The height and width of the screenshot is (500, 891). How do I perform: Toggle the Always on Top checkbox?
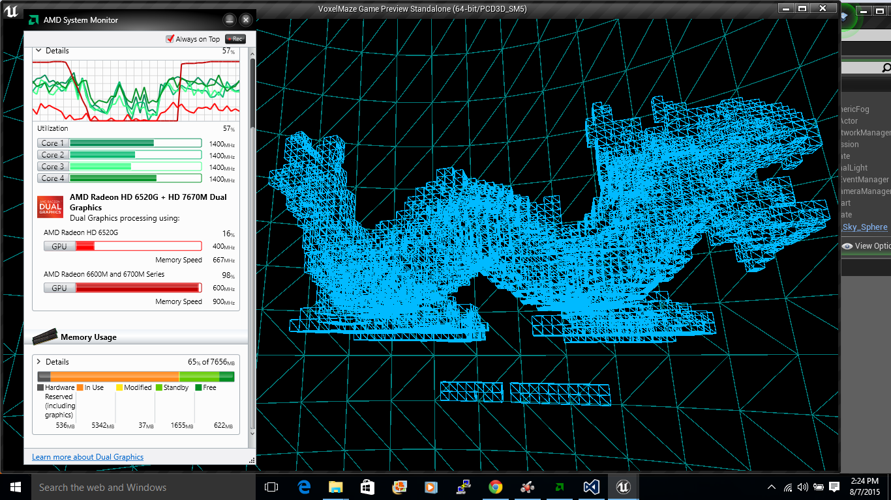point(170,39)
